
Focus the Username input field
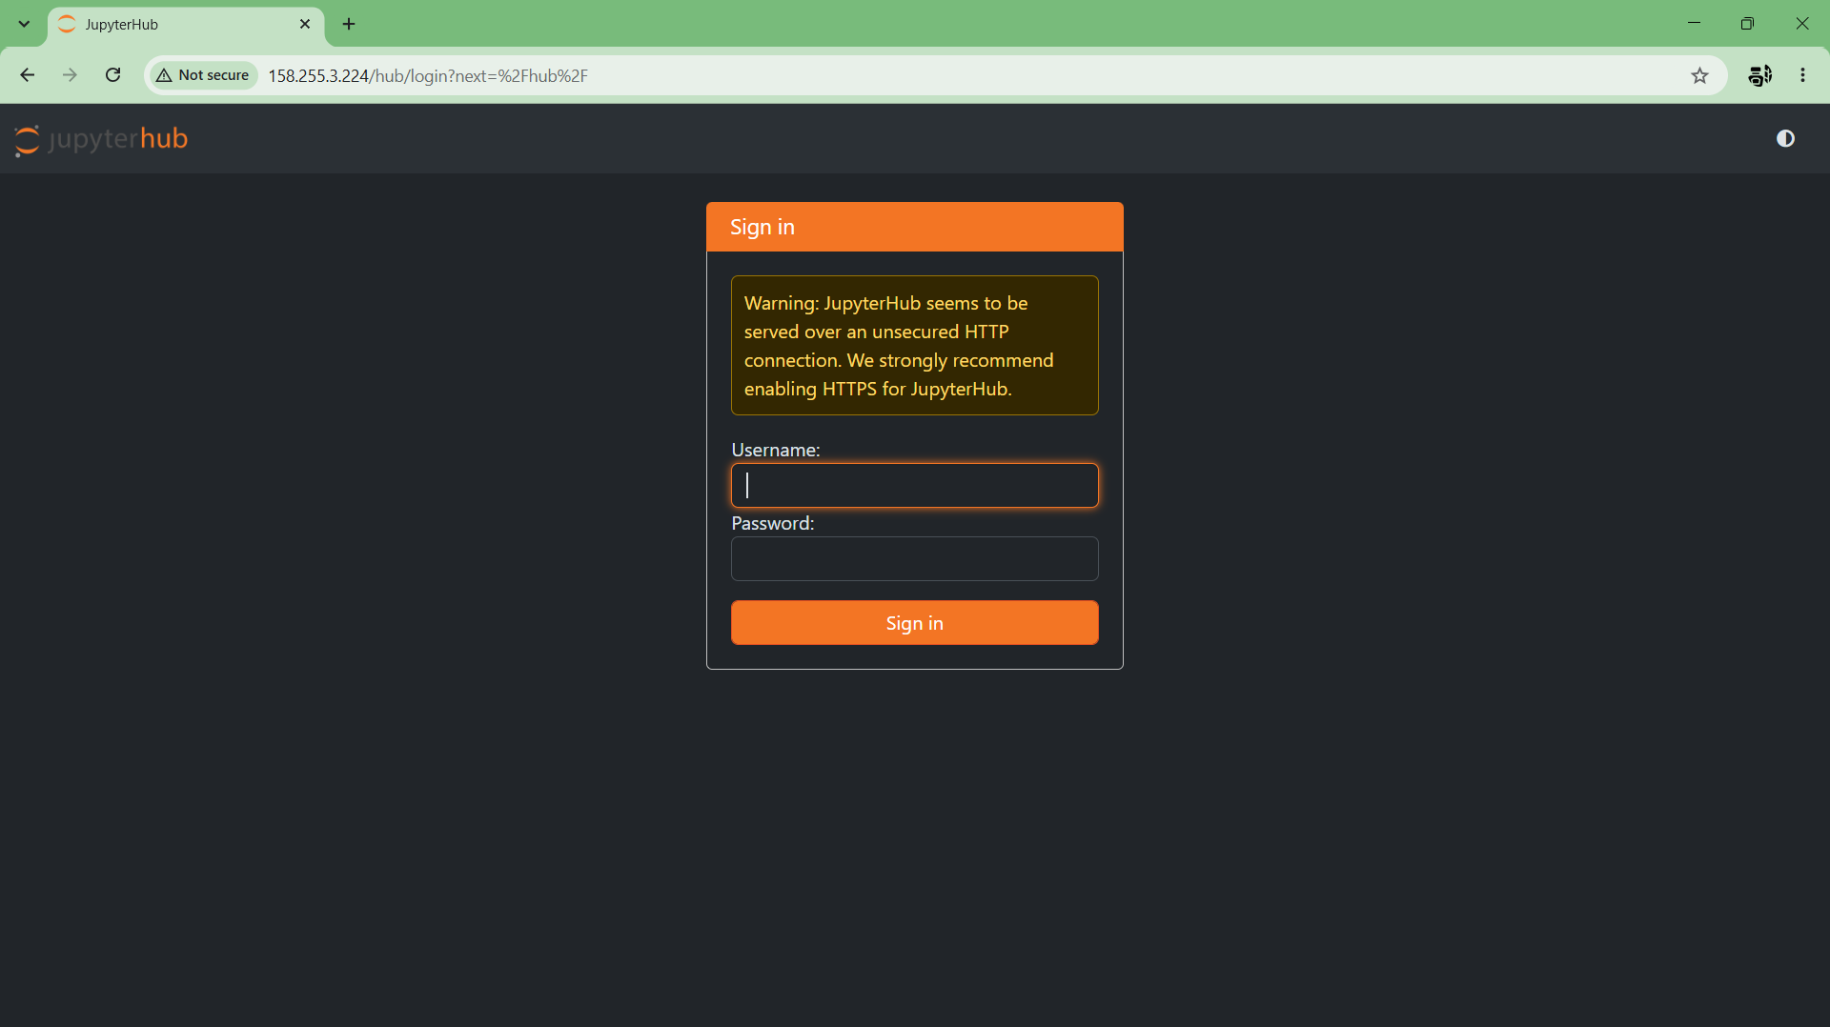(914, 486)
